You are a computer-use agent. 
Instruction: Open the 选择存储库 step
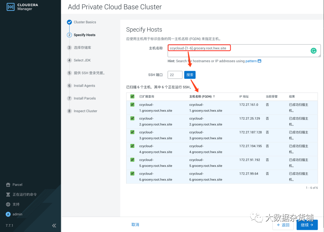(x=83, y=48)
